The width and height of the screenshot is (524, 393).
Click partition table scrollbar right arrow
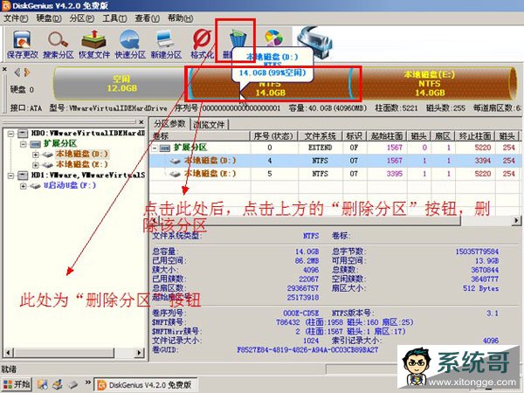[517, 221]
